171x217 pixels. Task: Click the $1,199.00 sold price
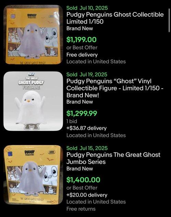(81, 40)
